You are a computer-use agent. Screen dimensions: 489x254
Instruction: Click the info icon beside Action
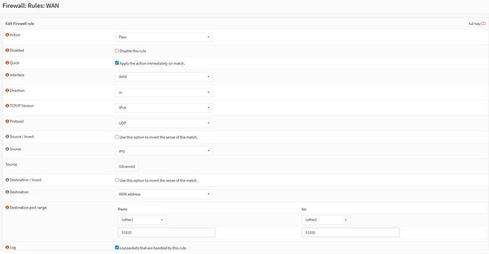click(x=7, y=35)
